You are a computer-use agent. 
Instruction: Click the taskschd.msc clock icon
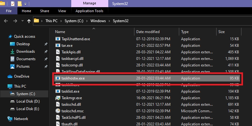pyautogui.click(x=58, y=111)
